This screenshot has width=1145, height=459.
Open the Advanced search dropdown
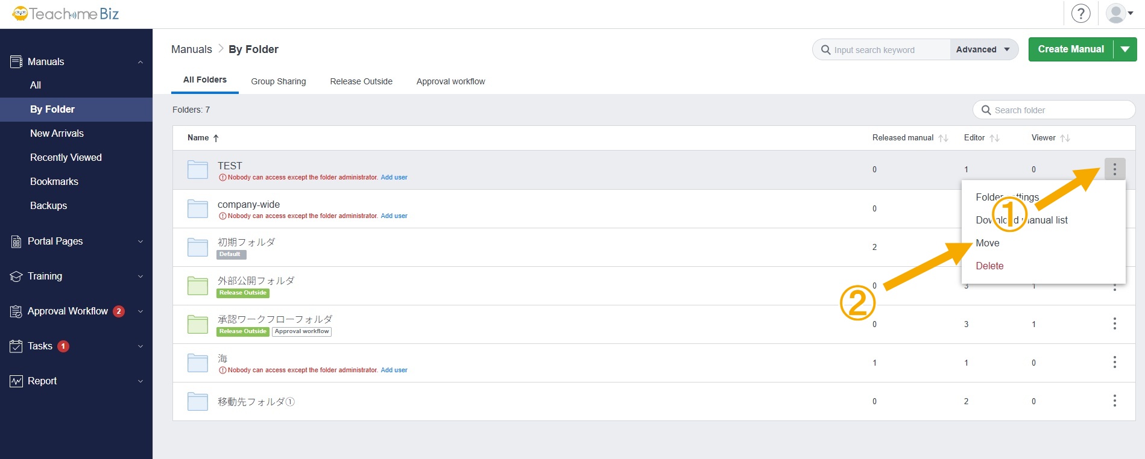[x=983, y=49]
